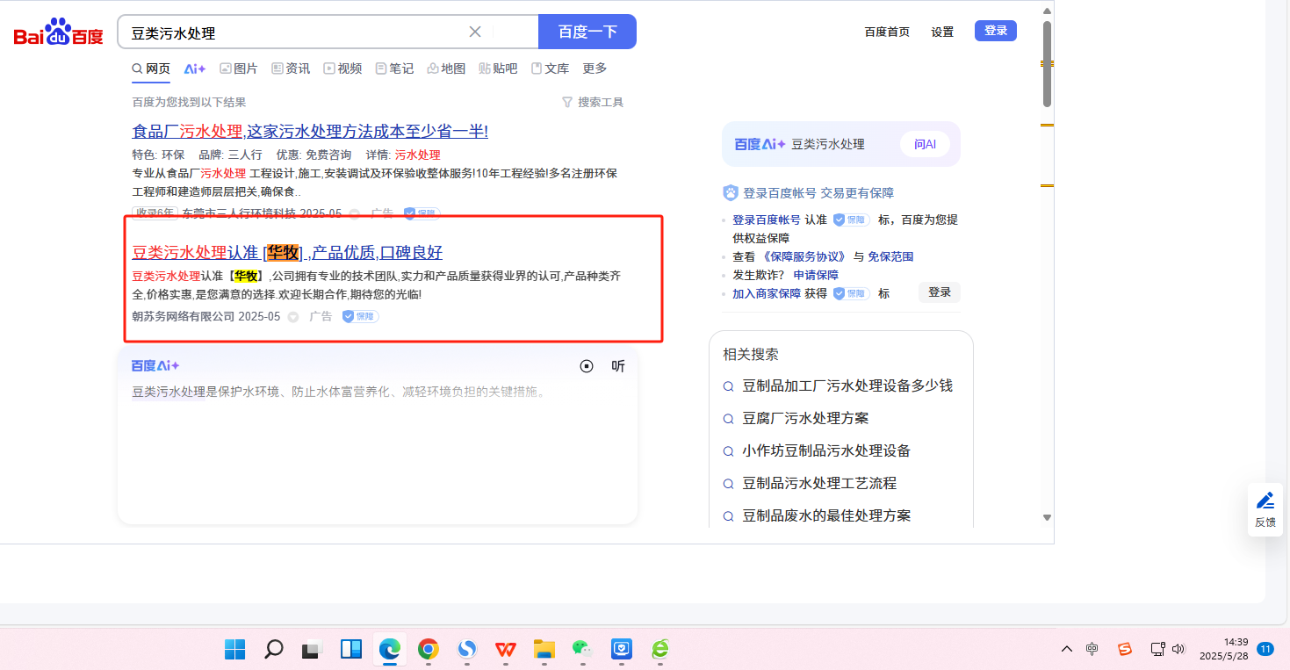Click inside the search input field
The height and width of the screenshot is (670, 1290).
click(294, 33)
